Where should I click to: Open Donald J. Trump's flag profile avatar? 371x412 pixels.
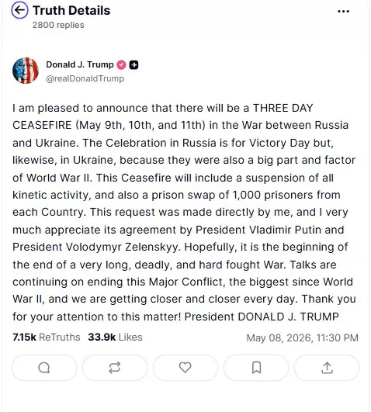tap(26, 71)
